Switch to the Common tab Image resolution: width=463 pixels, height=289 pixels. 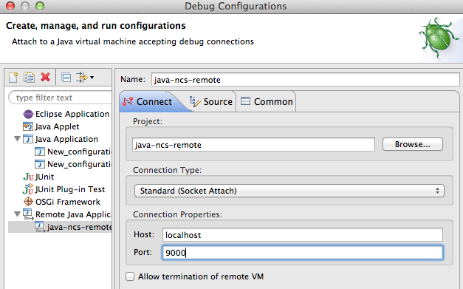(267, 102)
